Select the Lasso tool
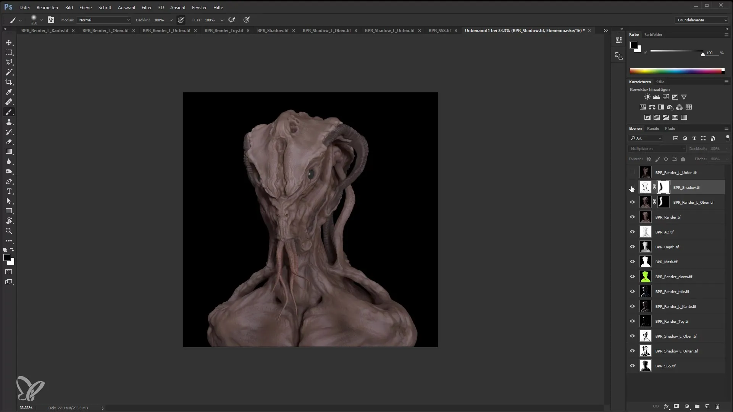 point(9,62)
